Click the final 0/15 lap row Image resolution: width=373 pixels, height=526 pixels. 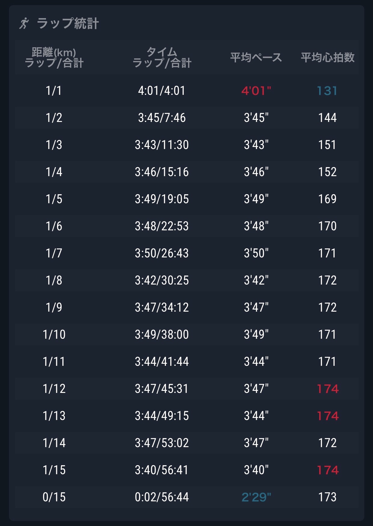(54, 497)
